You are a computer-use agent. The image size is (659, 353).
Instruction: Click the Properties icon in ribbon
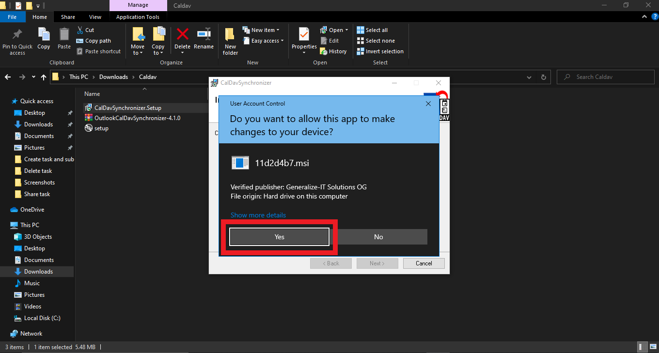[304, 35]
